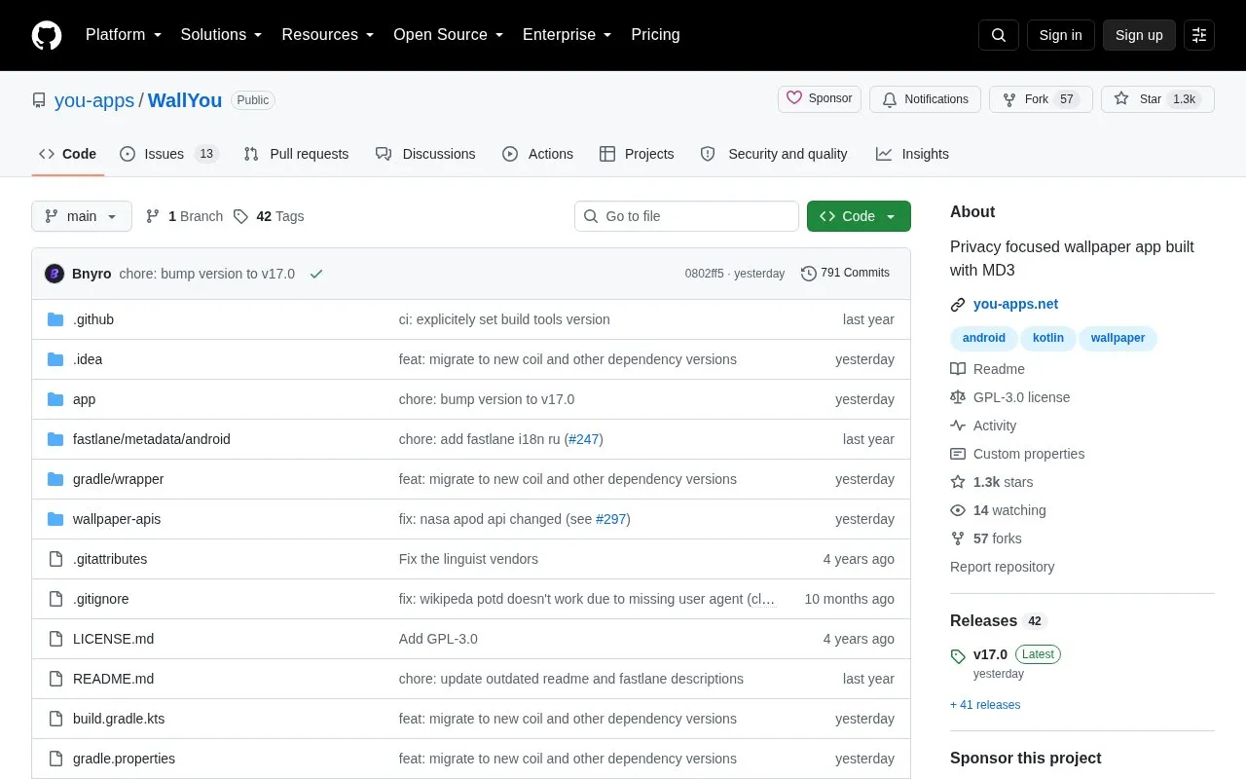
Task: Focus the Go to file search field
Action: pyautogui.click(x=686, y=216)
